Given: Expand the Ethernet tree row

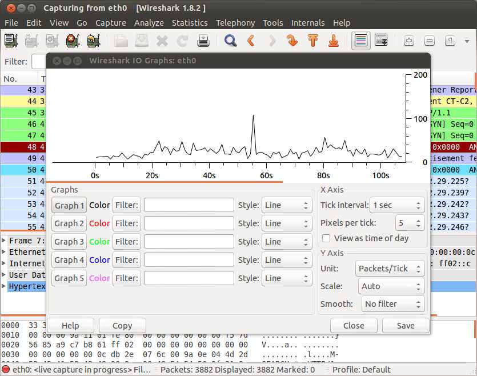Looking at the screenshot, I should 3,252.
